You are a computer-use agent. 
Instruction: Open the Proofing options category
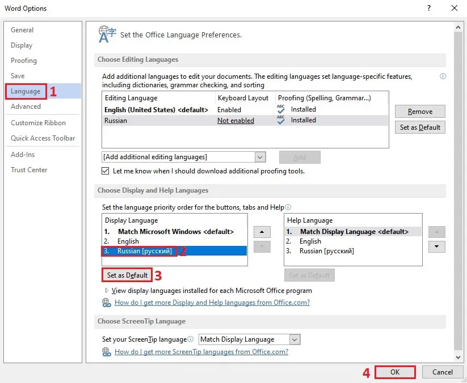tap(23, 61)
